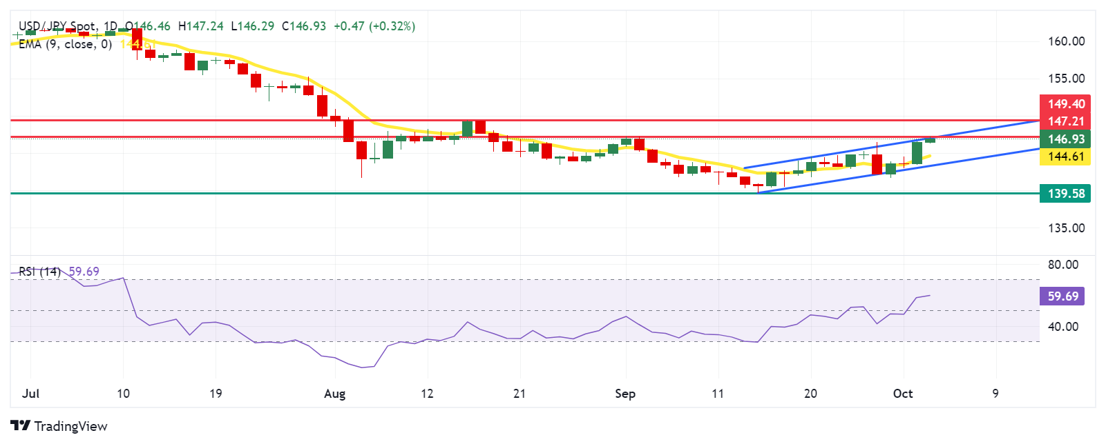The width and height of the screenshot is (1106, 444).
Task: Click the Aug date marker on time axis
Action: [x=334, y=394]
